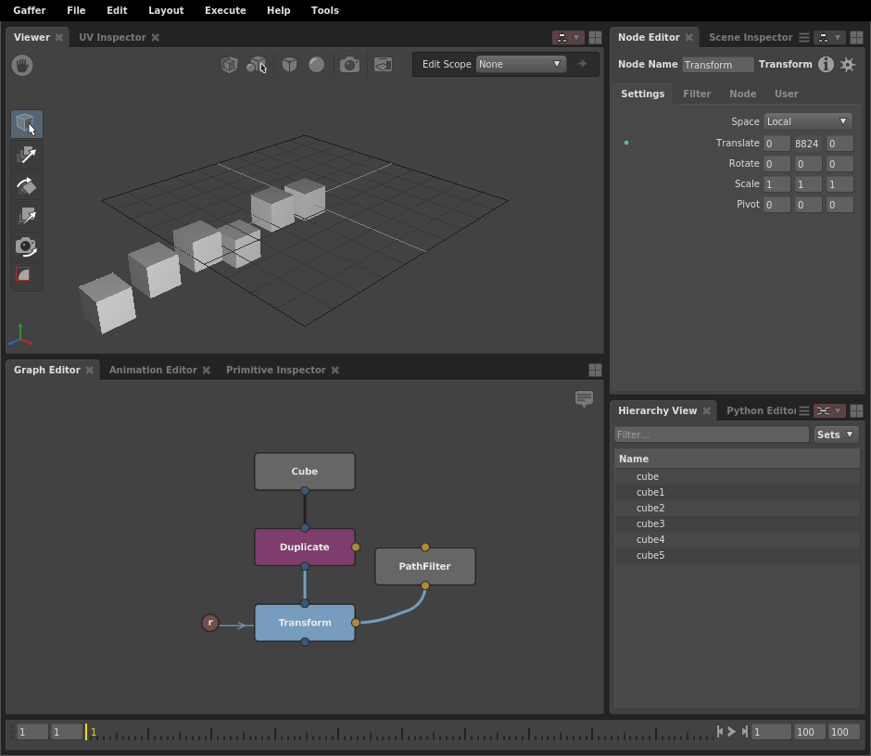Click the Pivot Z field
The width and height of the screenshot is (871, 756).
839,205
